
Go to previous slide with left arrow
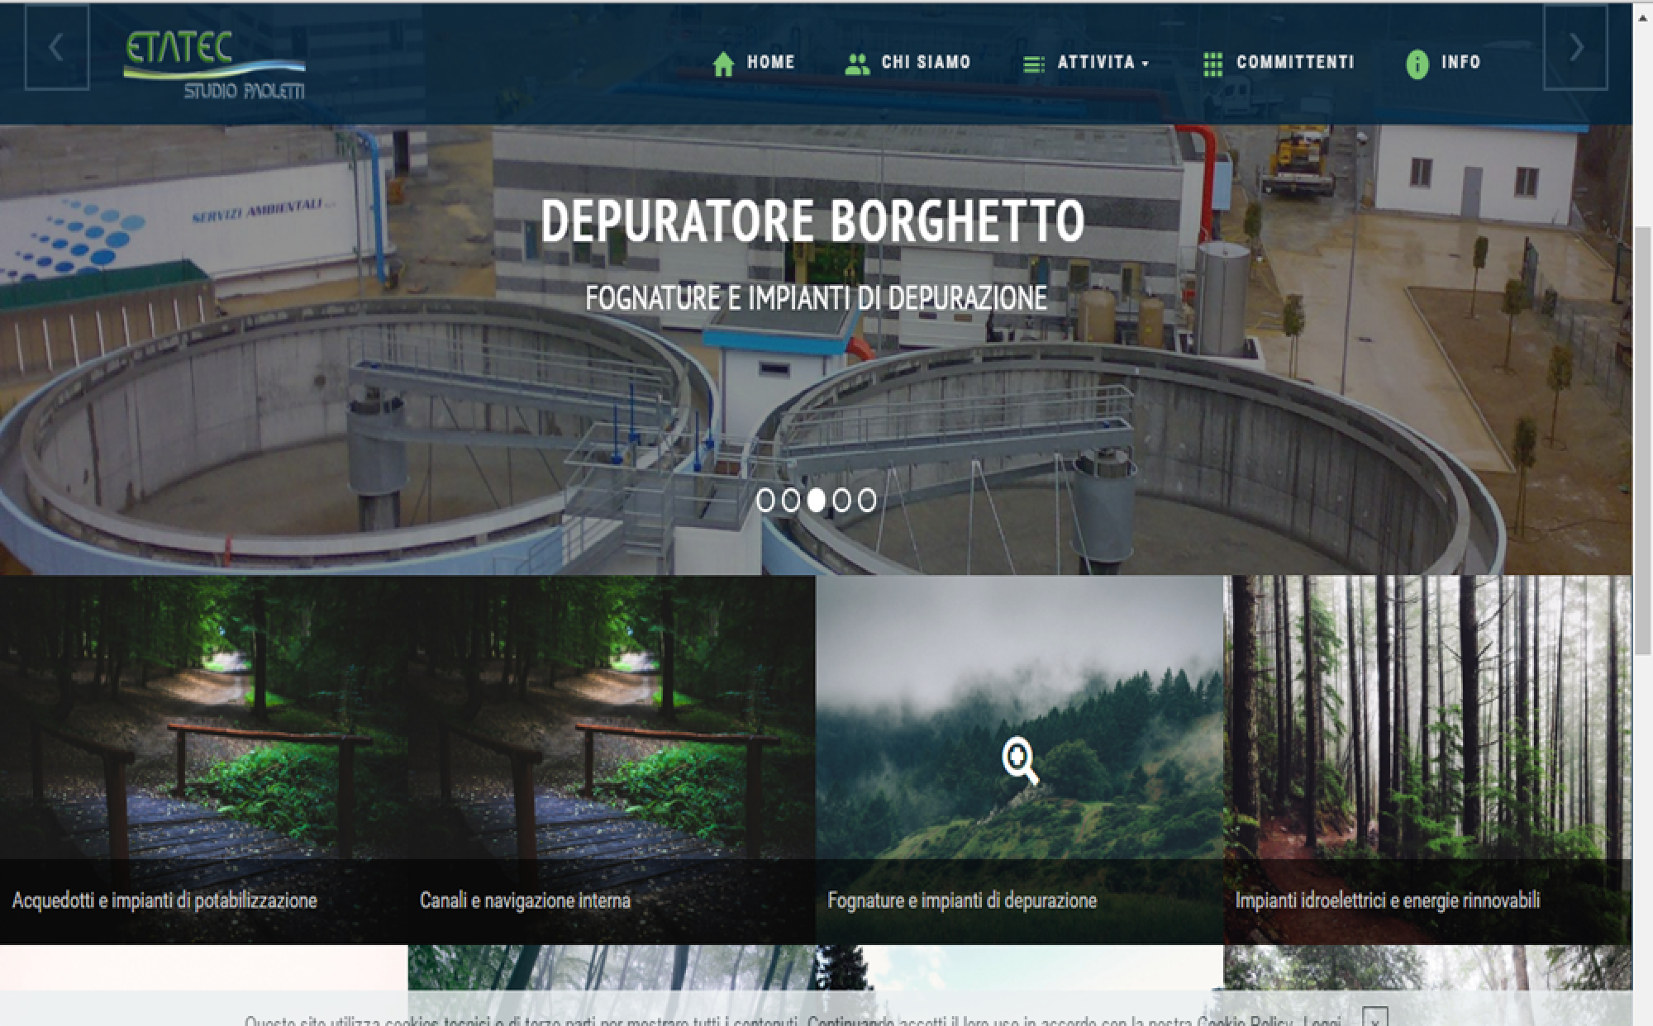[x=57, y=47]
